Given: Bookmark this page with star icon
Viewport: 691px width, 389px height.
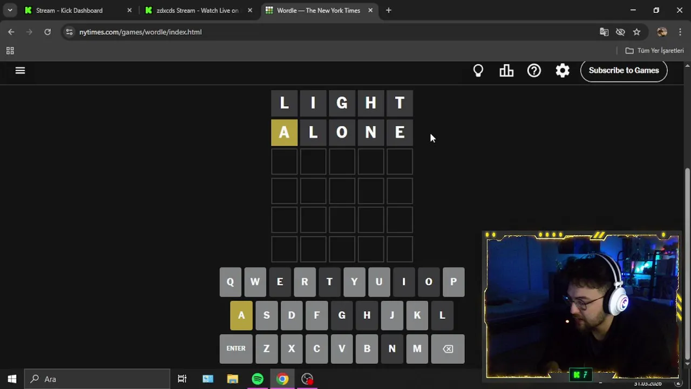Looking at the screenshot, I should 636,32.
